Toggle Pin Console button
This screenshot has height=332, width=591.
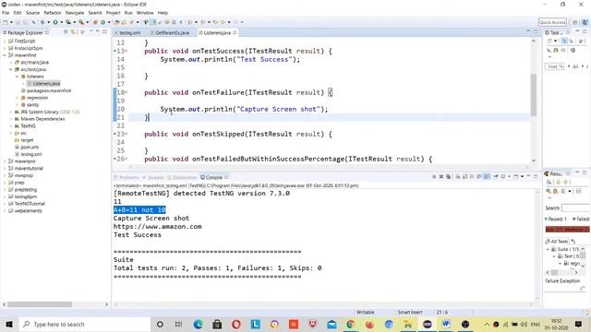[496, 176]
